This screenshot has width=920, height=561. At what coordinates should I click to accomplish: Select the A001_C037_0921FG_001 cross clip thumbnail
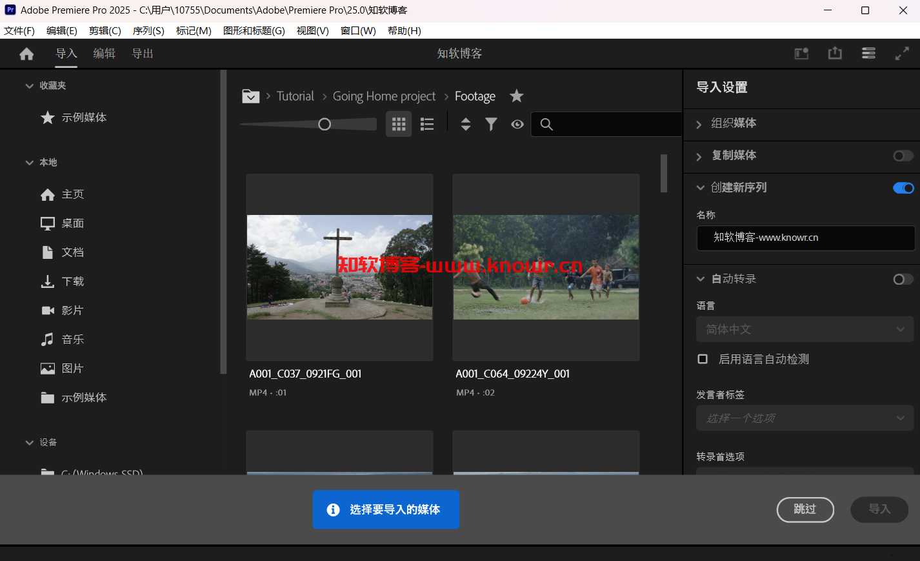pos(339,267)
